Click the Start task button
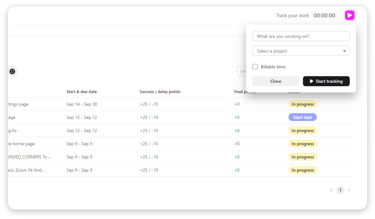The image size is (375, 219). (x=302, y=117)
